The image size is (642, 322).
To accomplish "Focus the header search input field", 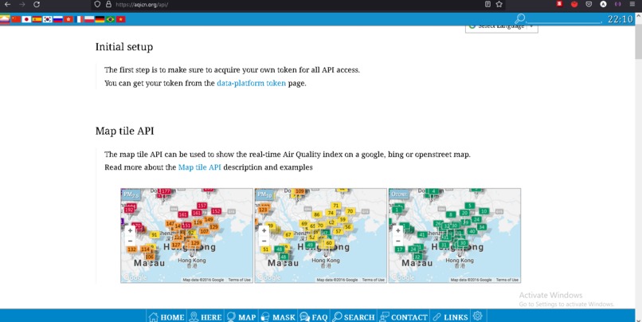I will tap(564, 19).
